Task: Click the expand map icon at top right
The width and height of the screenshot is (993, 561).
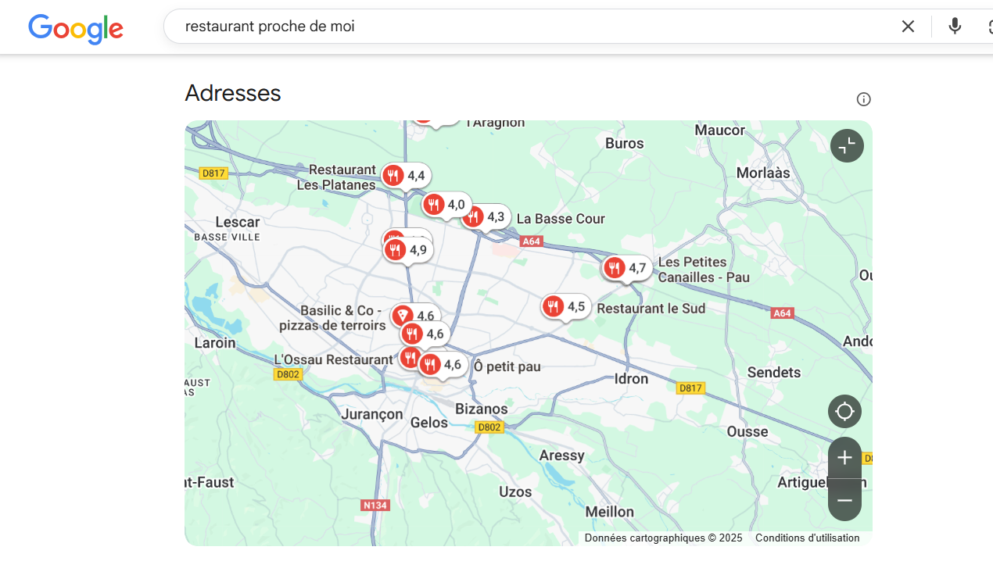Action: pos(847,145)
